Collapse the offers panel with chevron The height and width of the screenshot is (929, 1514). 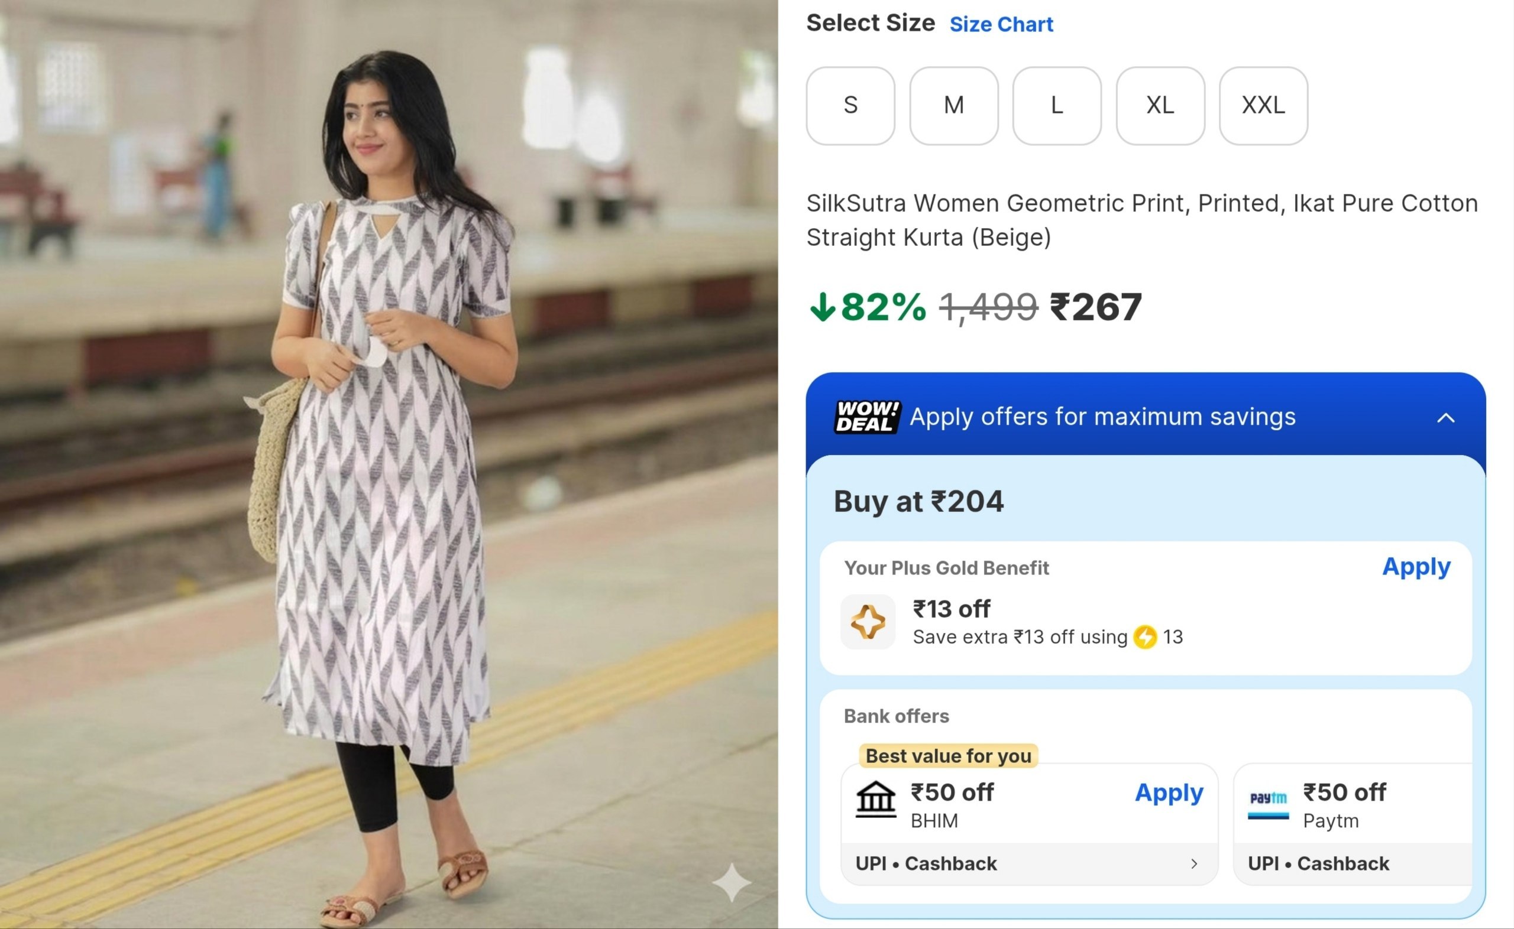tap(1446, 418)
